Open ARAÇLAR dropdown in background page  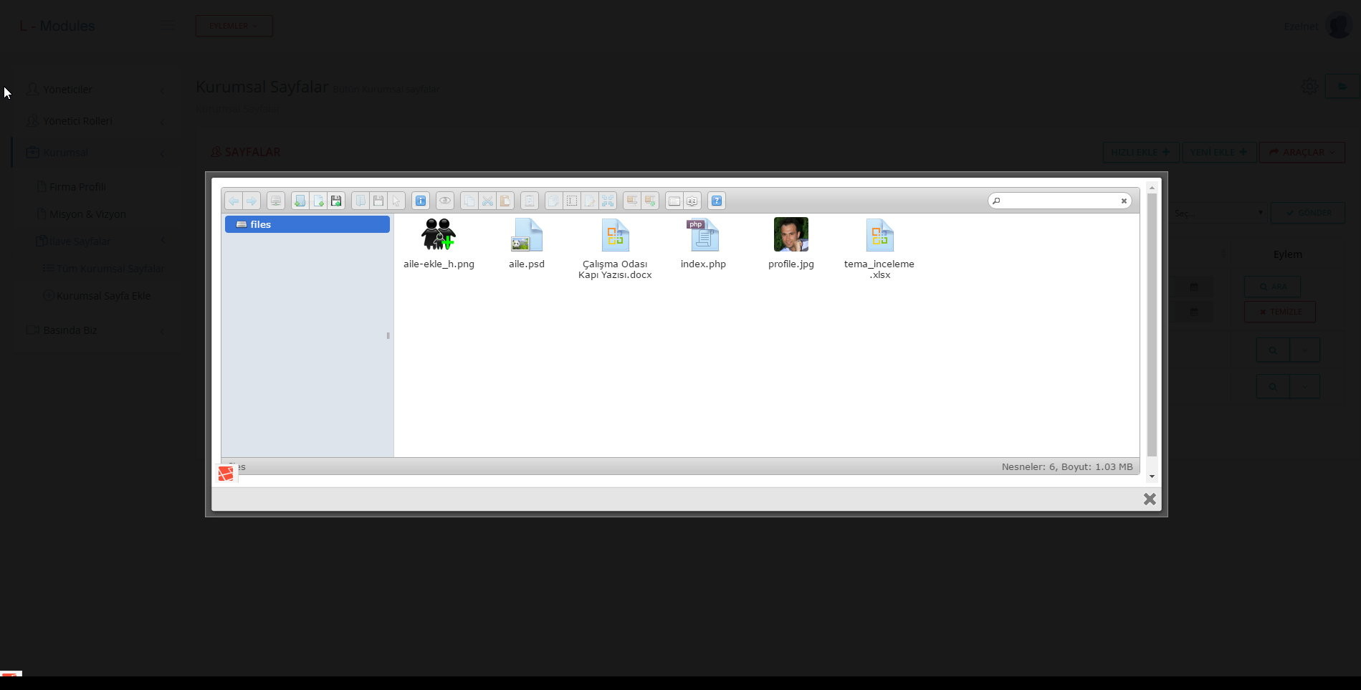point(1302,152)
